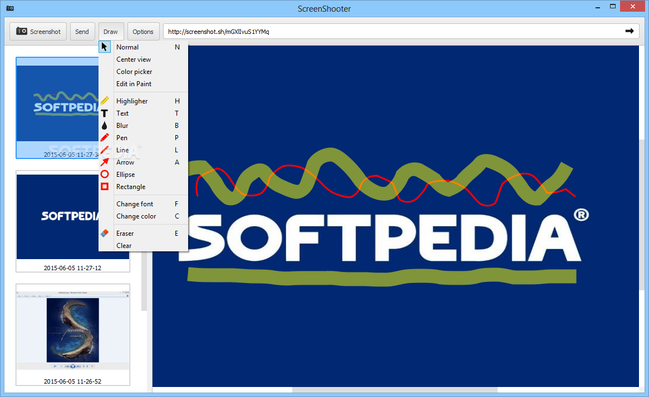
Task: Choose Center view from Draw menu
Action: point(143,59)
